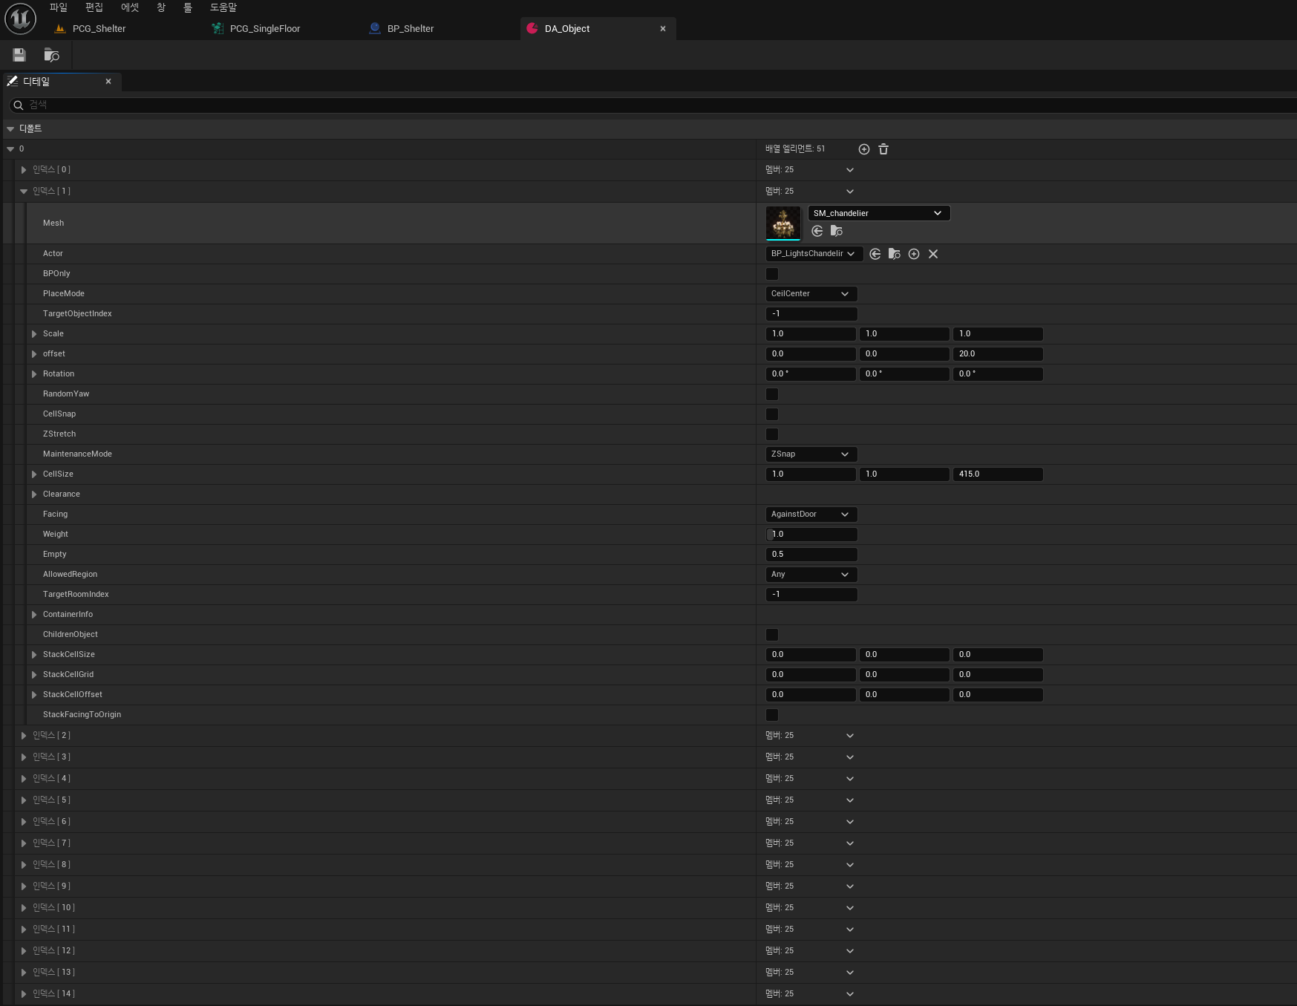Image resolution: width=1297 pixels, height=1006 pixels.
Task: Browse to Mesh asset in Content Browser
Action: [x=837, y=232]
